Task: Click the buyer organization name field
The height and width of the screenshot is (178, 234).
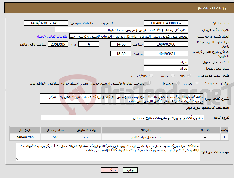Action: [x=121, y=29]
